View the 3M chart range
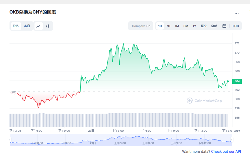Image resolution: width=250 pixels, height=163 pixels. 185,26
